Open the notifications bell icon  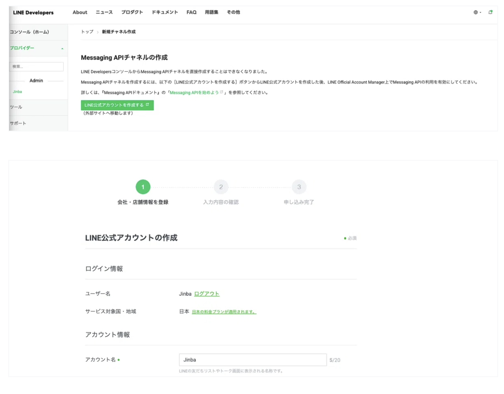(x=490, y=12)
